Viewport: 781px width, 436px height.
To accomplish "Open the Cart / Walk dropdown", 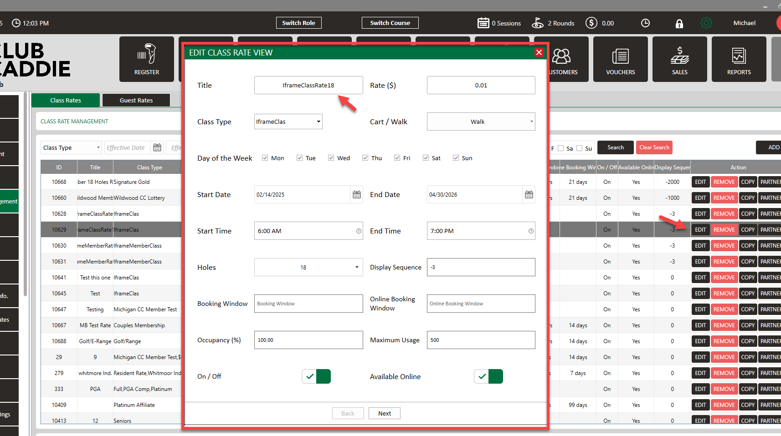I will [481, 122].
